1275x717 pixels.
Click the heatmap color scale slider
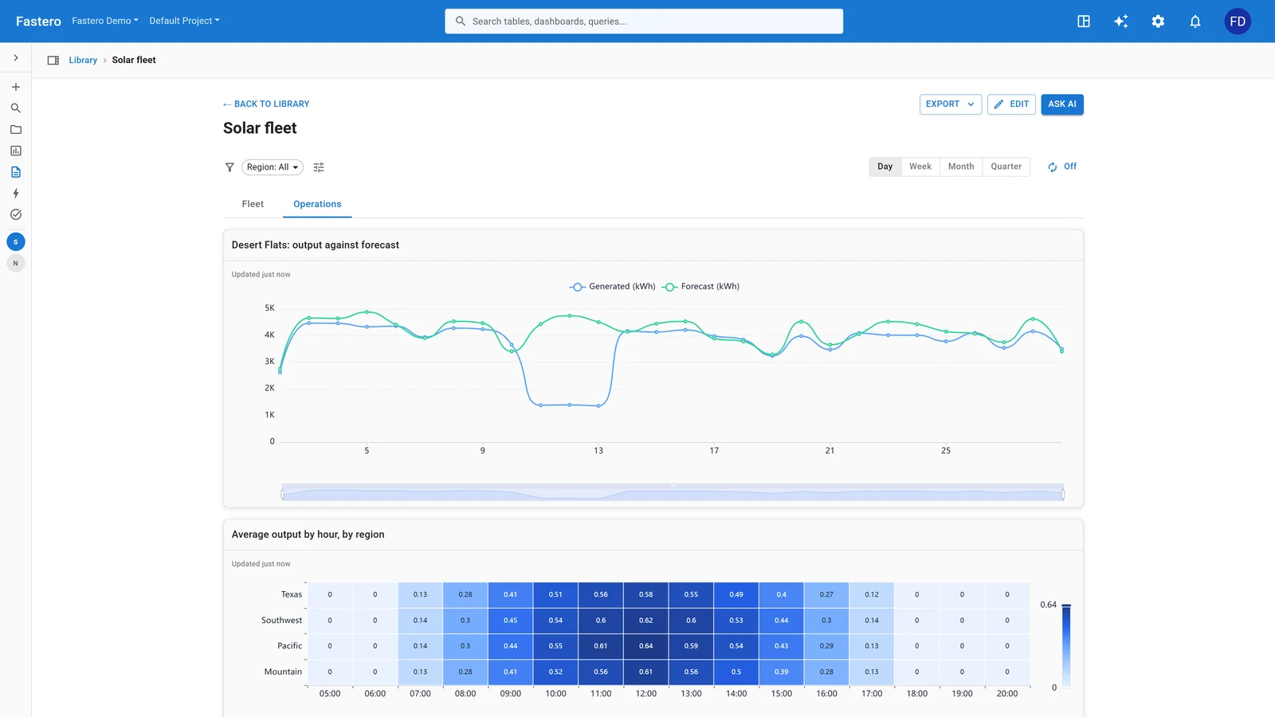coord(1066,646)
